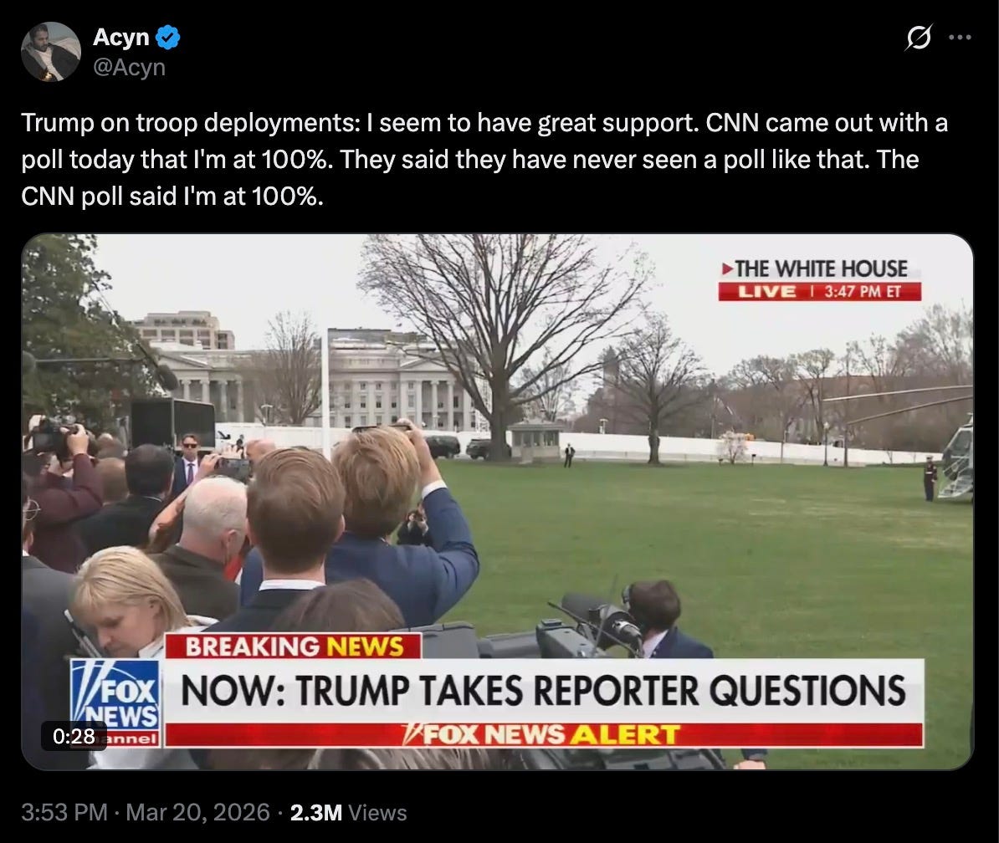Click the 0:28 video duration badge
999x843 pixels.
tap(74, 736)
